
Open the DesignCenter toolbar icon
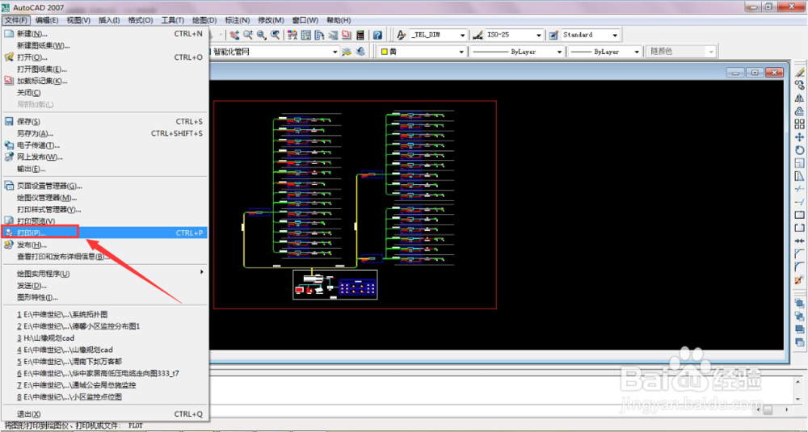[305, 35]
